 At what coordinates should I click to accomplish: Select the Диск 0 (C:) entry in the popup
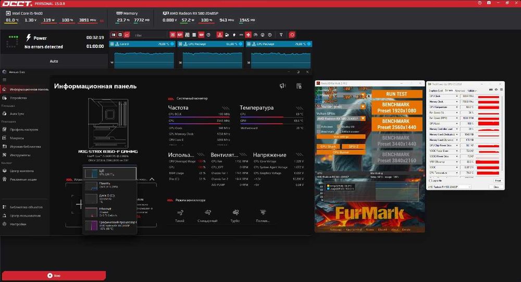point(109,198)
